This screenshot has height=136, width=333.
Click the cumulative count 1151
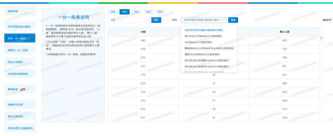285,109
